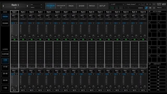Open Rack 3 input device dropdown

pos(32,16)
